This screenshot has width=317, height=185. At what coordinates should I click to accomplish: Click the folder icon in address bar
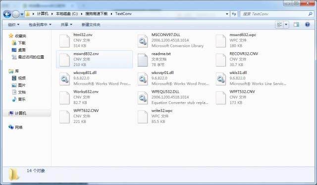coord(28,14)
